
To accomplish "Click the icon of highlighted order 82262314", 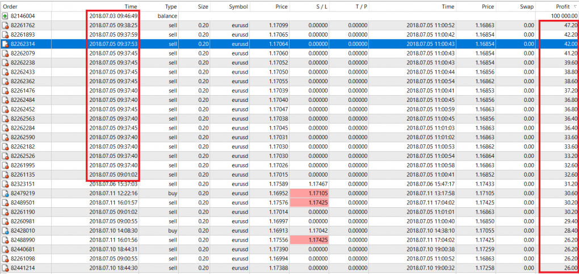I will [x=5, y=44].
